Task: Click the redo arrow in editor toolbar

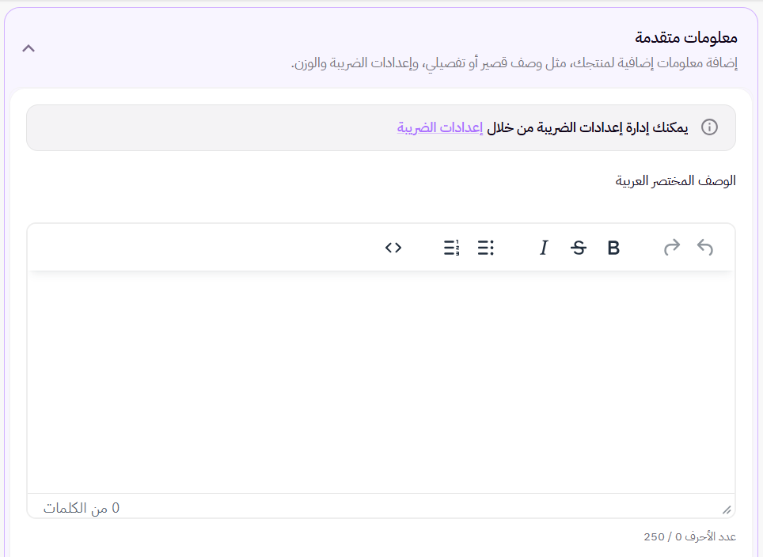Action: (x=671, y=247)
